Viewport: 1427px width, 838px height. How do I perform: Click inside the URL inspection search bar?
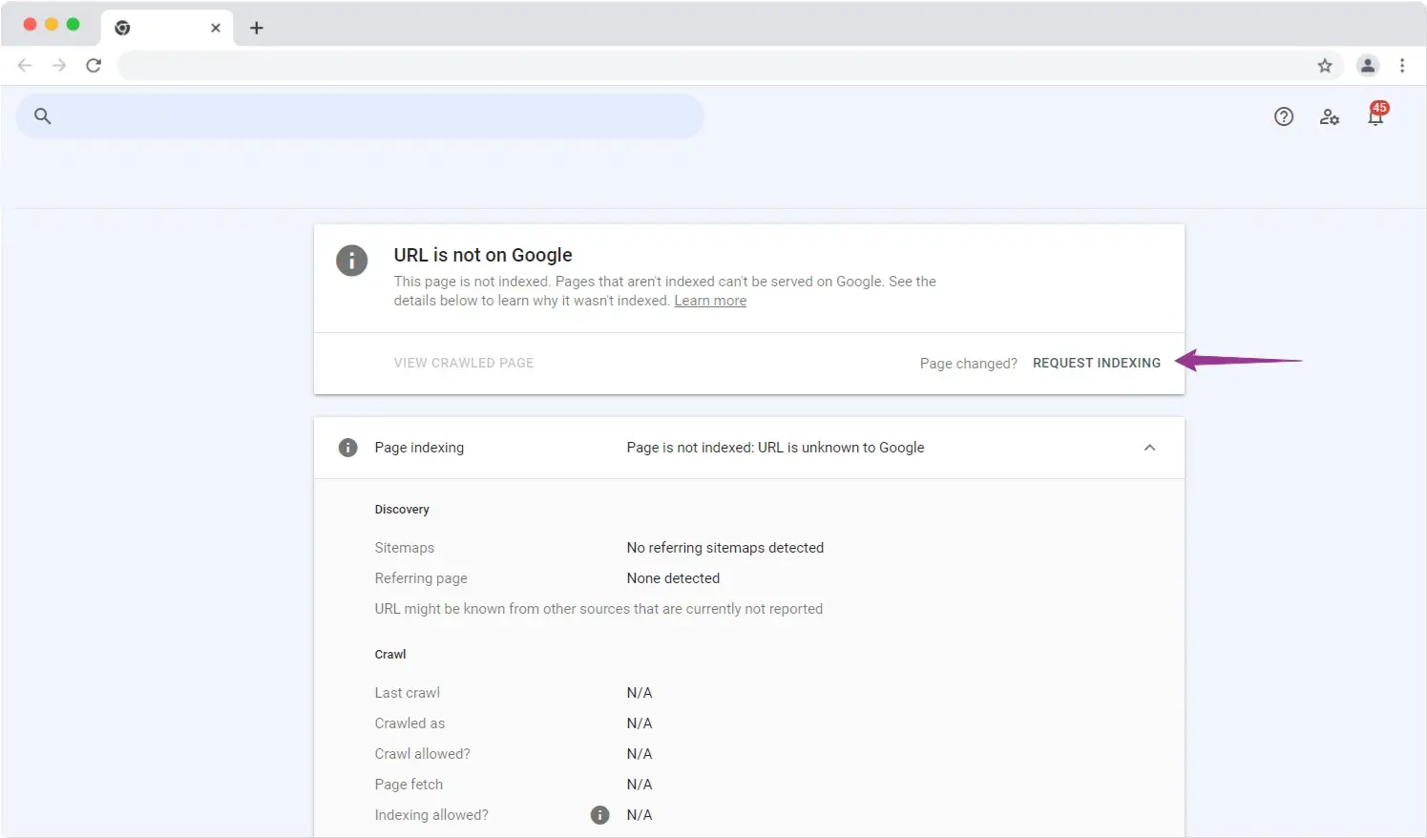click(x=372, y=116)
